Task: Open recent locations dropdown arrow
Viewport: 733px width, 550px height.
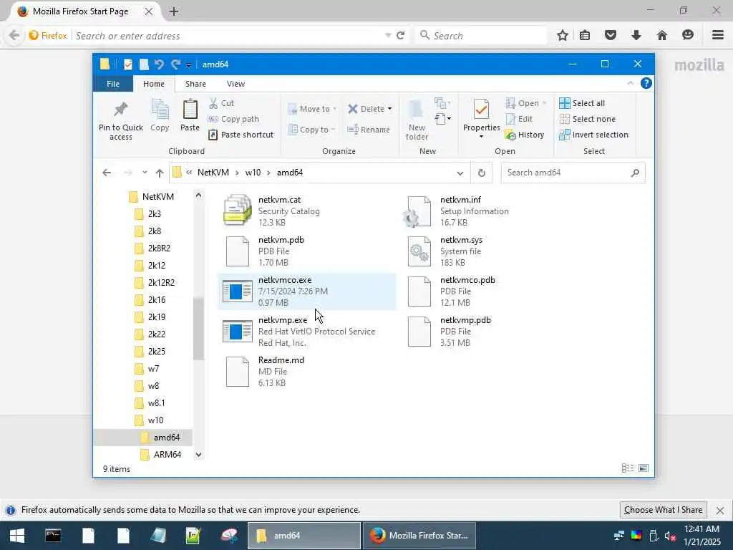Action: (145, 173)
